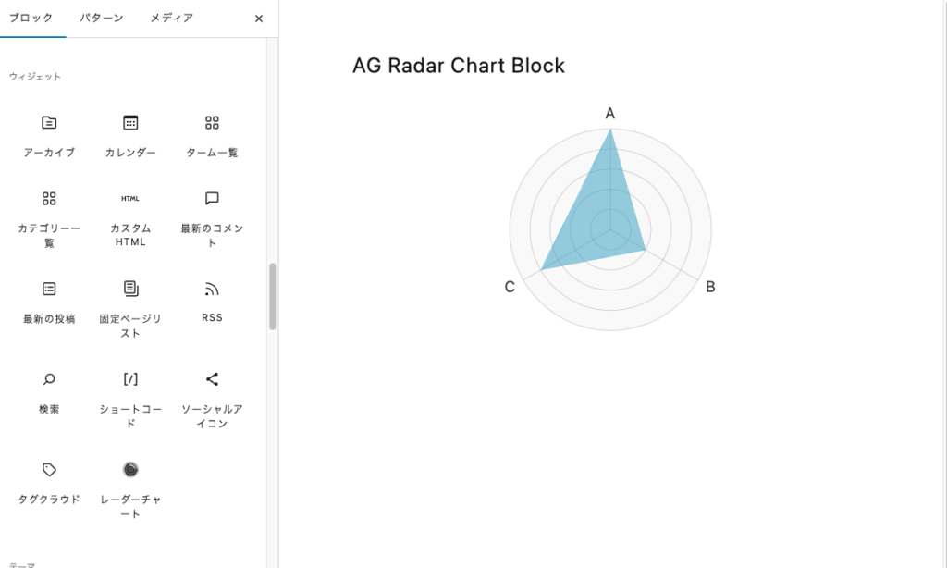This screenshot has height=568, width=947.
Task: Select the AG Radar Chart Block title
Action: (459, 66)
